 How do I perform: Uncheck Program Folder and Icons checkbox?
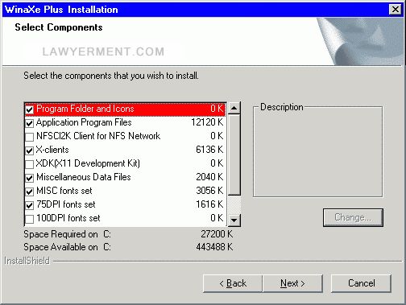pyautogui.click(x=29, y=109)
